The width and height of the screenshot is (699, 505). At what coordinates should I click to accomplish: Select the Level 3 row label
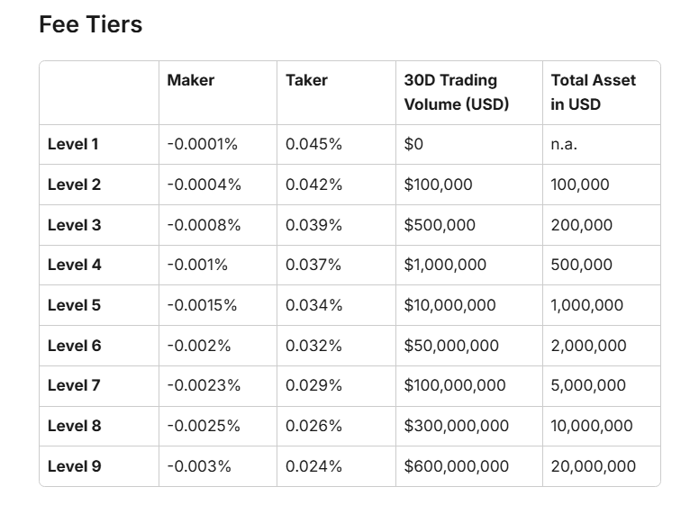coord(74,225)
